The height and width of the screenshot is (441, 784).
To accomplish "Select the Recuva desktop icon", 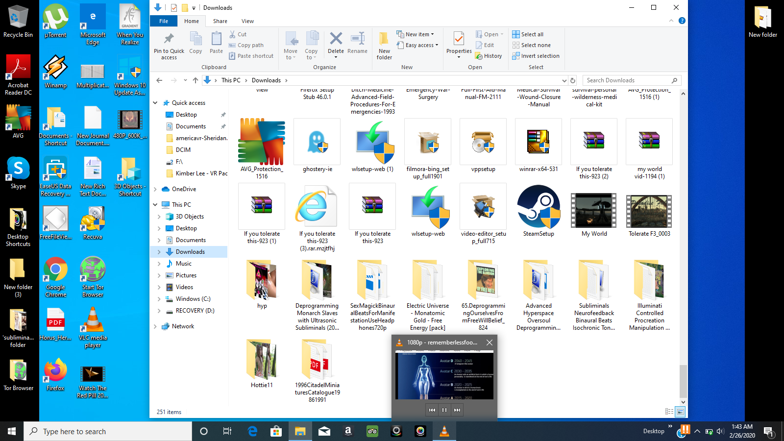I will tap(93, 223).
